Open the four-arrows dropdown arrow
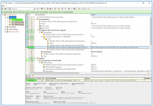153x106 pixels. 82,9
